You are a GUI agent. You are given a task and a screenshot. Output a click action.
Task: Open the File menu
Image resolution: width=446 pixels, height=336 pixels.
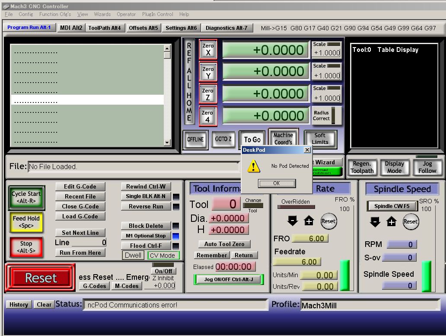click(x=9, y=14)
